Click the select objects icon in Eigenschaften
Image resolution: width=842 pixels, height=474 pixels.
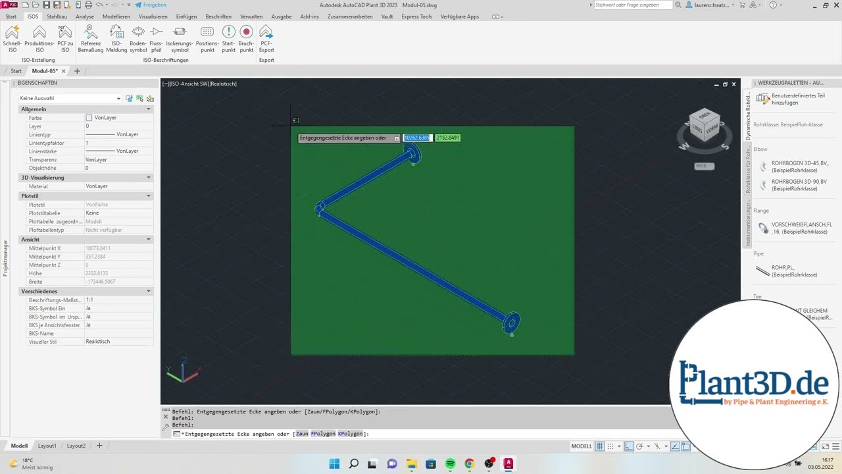(x=139, y=98)
